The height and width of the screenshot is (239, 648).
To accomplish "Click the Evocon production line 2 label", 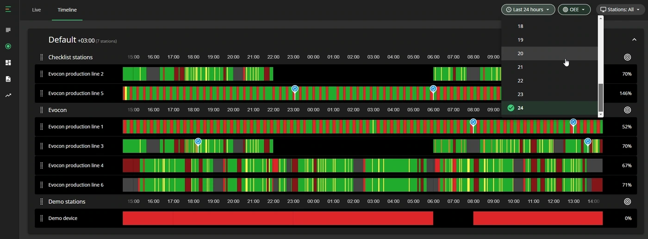I will (76, 74).
